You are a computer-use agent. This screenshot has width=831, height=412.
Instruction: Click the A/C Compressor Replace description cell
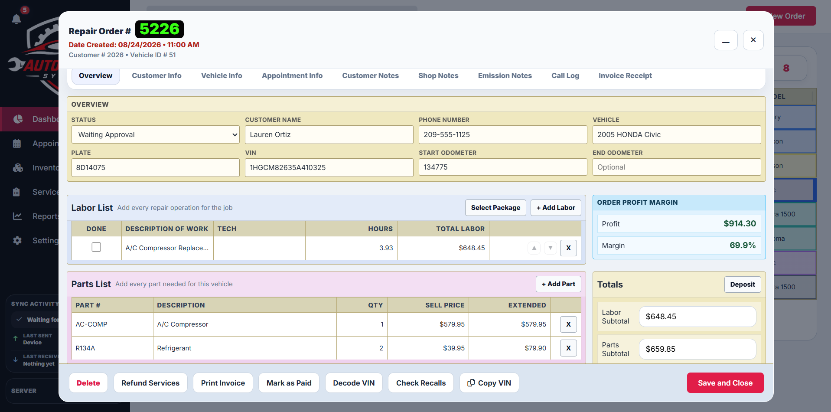[x=167, y=248]
